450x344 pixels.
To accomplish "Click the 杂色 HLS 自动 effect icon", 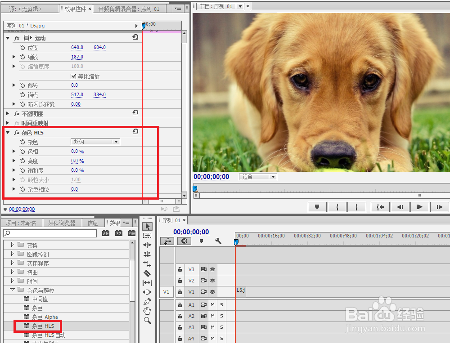I will (x=27, y=335).
